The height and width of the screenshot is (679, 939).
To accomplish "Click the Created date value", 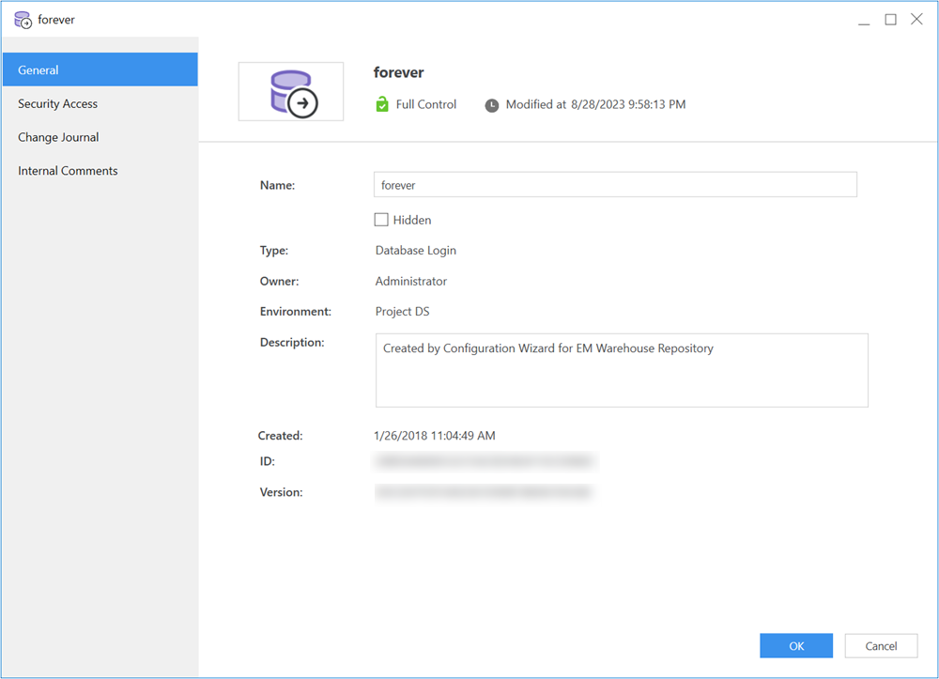I will [x=435, y=436].
